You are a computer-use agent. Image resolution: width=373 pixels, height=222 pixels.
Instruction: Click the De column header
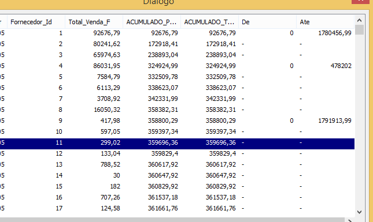point(267,22)
